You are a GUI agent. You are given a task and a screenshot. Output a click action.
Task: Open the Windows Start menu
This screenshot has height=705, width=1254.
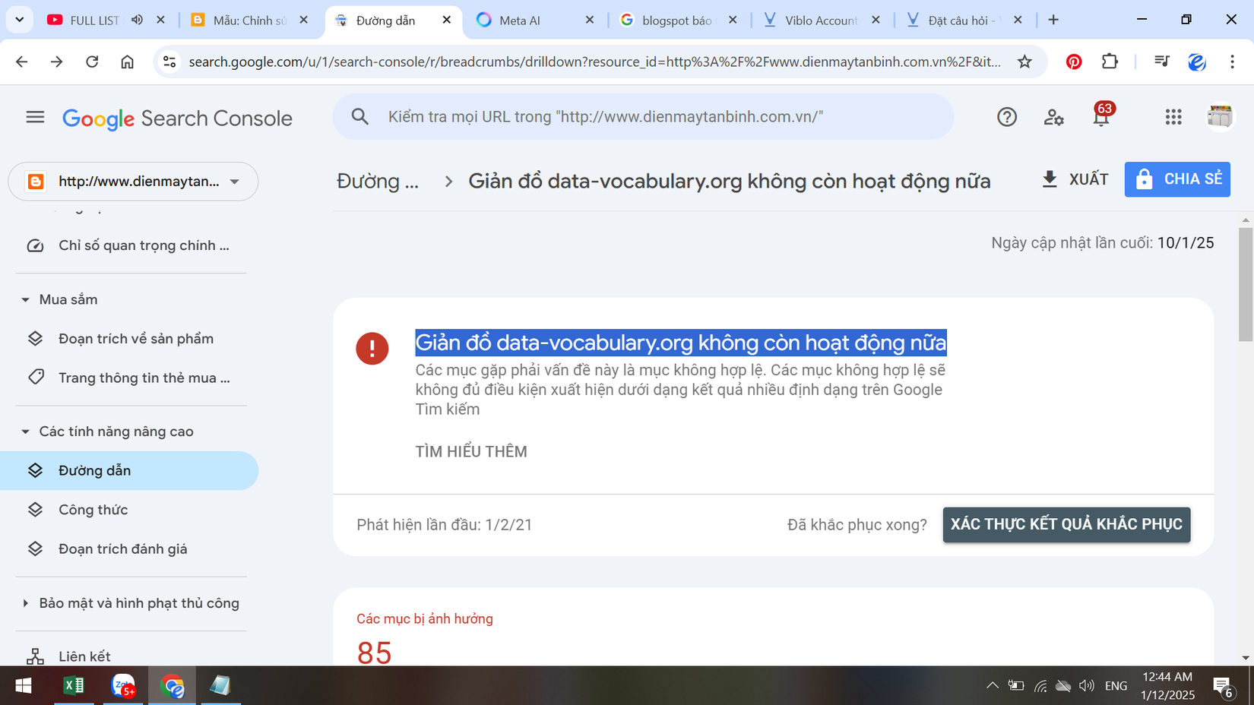(24, 686)
